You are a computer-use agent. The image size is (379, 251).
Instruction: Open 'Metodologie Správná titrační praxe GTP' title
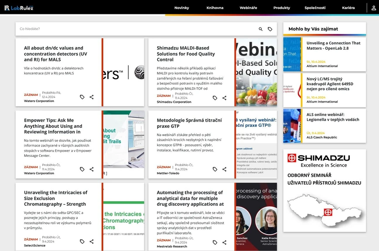(x=189, y=123)
